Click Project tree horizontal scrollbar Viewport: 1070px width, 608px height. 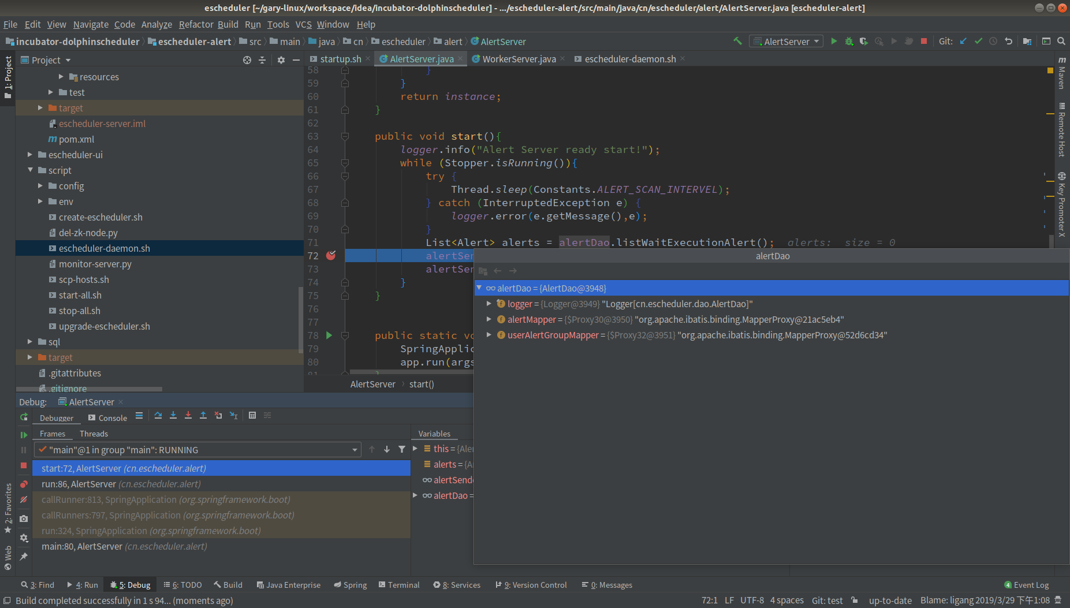pos(89,389)
